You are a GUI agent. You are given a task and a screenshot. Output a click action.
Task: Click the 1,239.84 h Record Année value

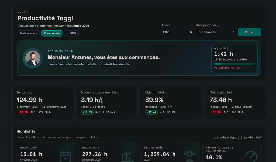click(x=160, y=154)
